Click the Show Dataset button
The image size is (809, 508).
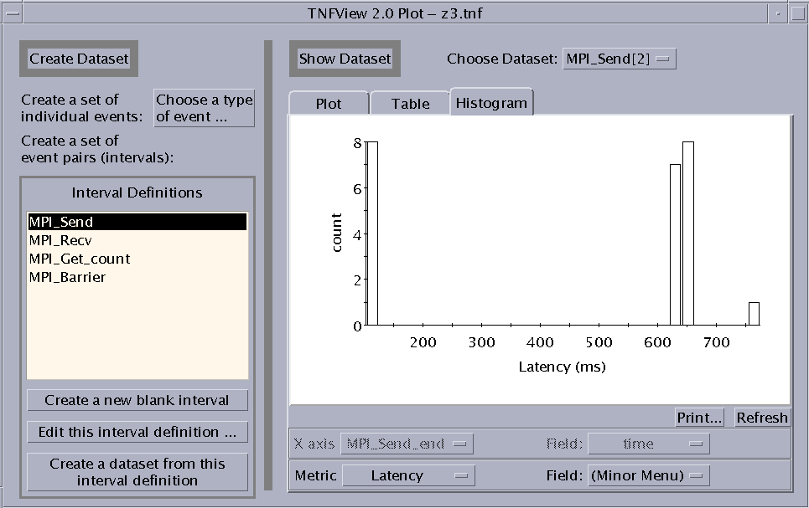point(345,59)
